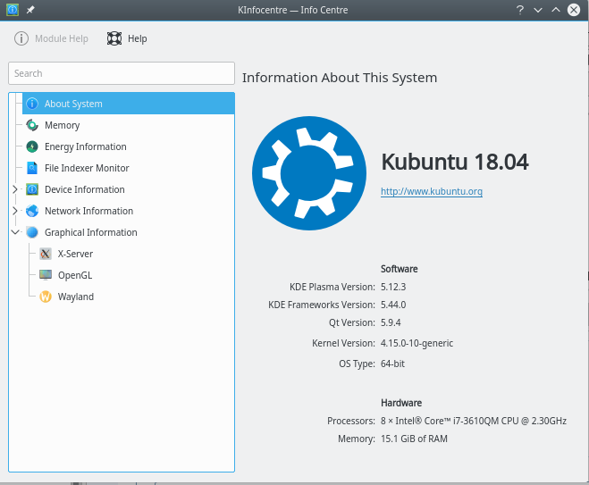Expand the Network Information branch
Screen dimensions: 589x485
15,211
